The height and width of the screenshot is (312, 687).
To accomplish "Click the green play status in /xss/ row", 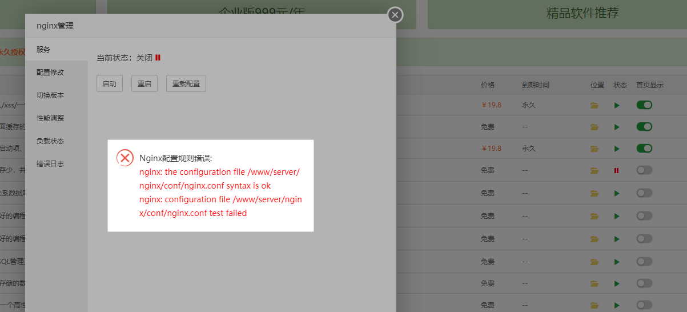I will (x=617, y=106).
